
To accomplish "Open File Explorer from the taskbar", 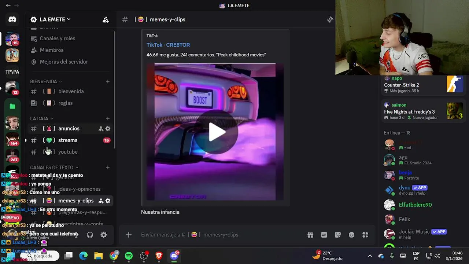I will tap(99, 256).
